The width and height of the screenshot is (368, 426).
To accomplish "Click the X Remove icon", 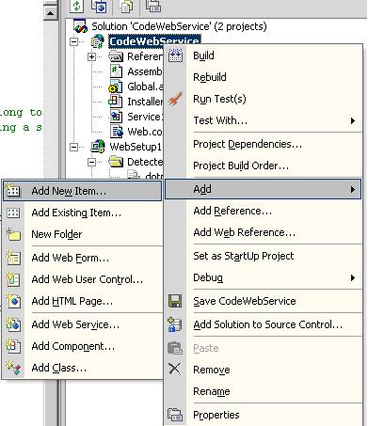I will (x=175, y=369).
